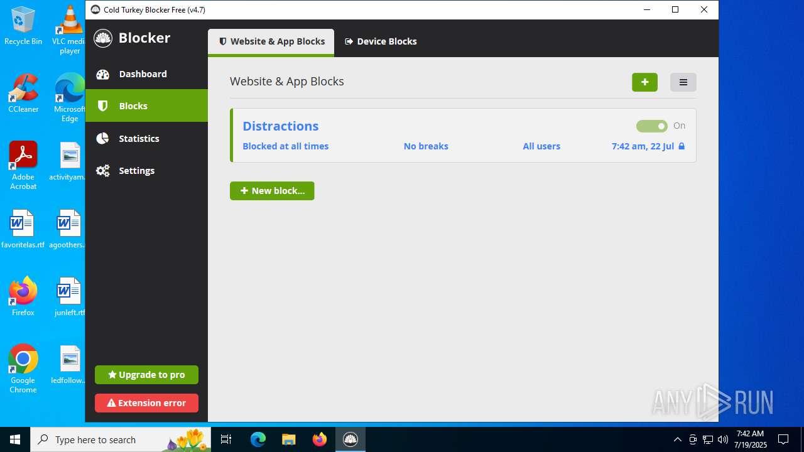The image size is (804, 452).
Task: Open Microsoft Edge desktop shortcut
Action: click(70, 98)
